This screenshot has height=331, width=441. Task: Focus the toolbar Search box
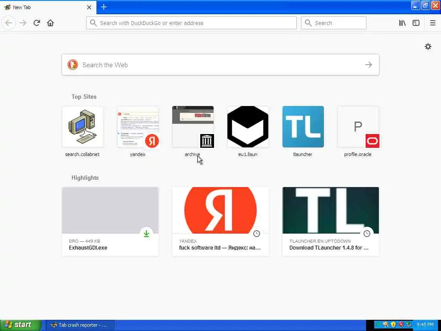click(x=334, y=23)
